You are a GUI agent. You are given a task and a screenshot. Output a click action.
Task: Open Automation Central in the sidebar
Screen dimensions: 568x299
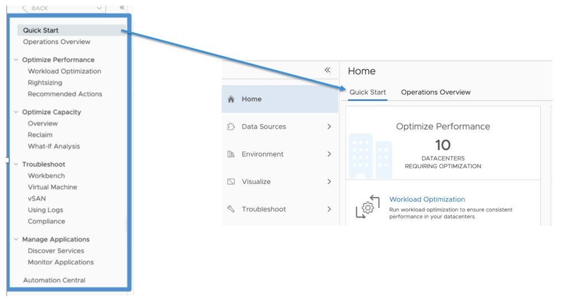point(54,280)
